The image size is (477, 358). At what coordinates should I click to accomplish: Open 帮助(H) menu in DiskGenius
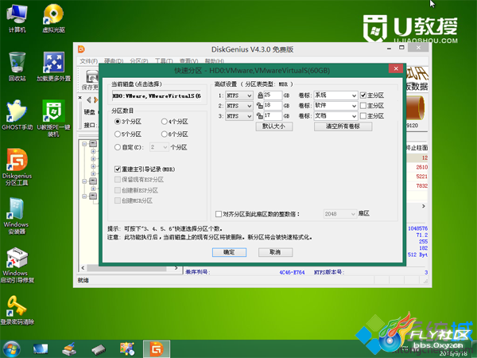pyautogui.click(x=214, y=61)
